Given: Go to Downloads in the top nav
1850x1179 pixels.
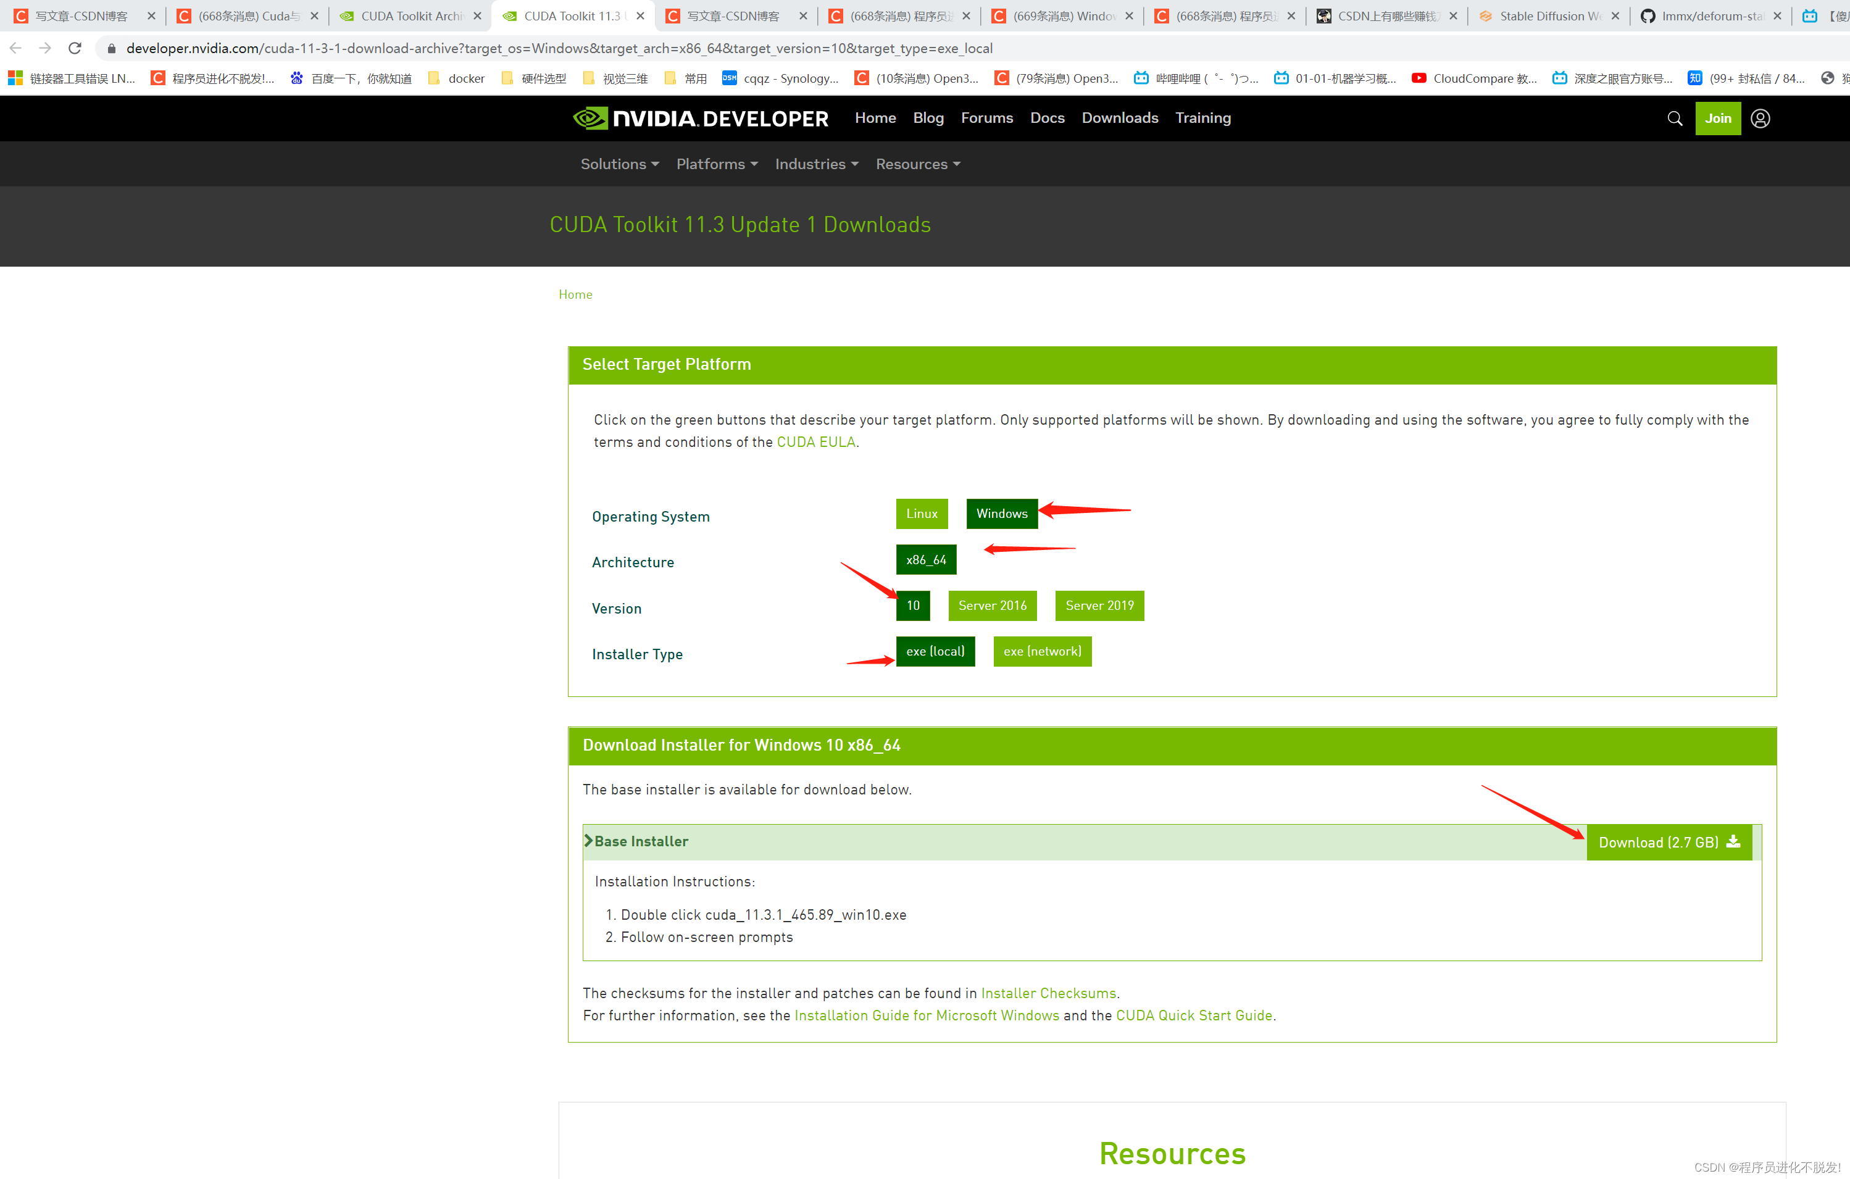Looking at the screenshot, I should click(1119, 119).
